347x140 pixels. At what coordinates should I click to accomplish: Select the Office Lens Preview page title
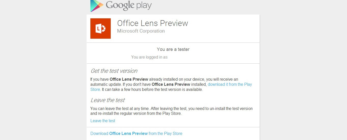[152, 23]
